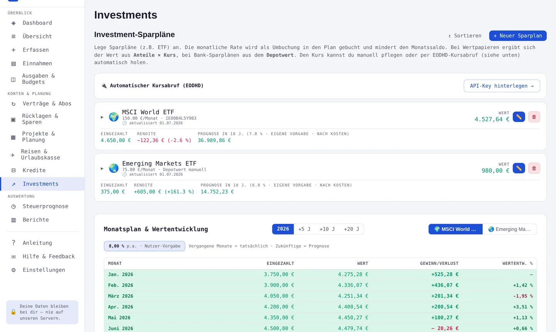Select the +10 J forecast tab
556x332 pixels.
(327, 229)
